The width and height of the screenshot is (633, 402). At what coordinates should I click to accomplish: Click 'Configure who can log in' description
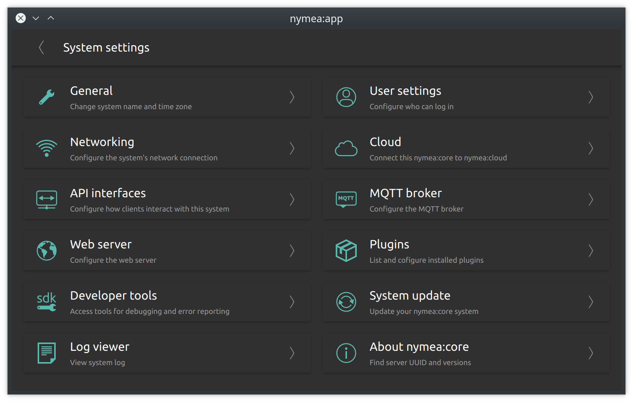click(x=411, y=107)
